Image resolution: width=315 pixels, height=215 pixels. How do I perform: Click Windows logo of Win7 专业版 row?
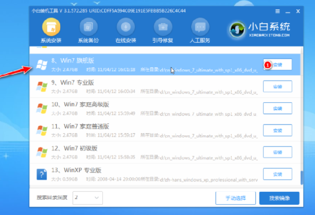click(x=42, y=87)
